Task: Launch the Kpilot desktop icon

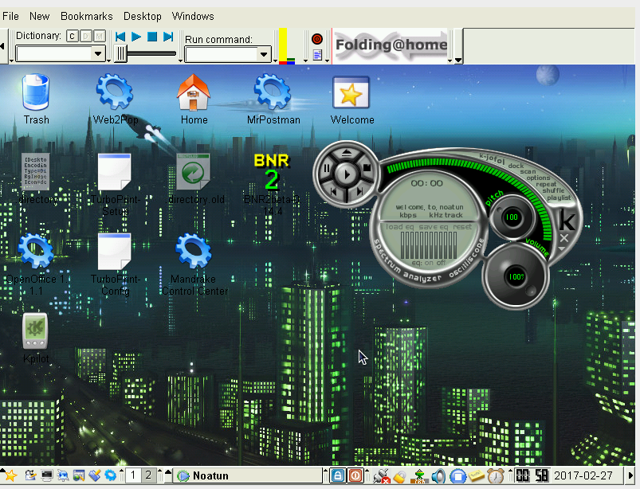Action: tap(35, 331)
